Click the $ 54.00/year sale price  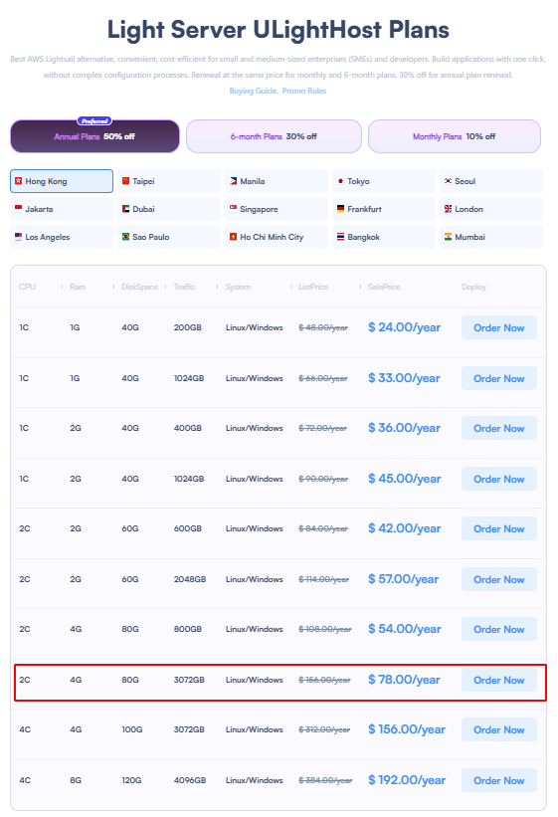(404, 630)
